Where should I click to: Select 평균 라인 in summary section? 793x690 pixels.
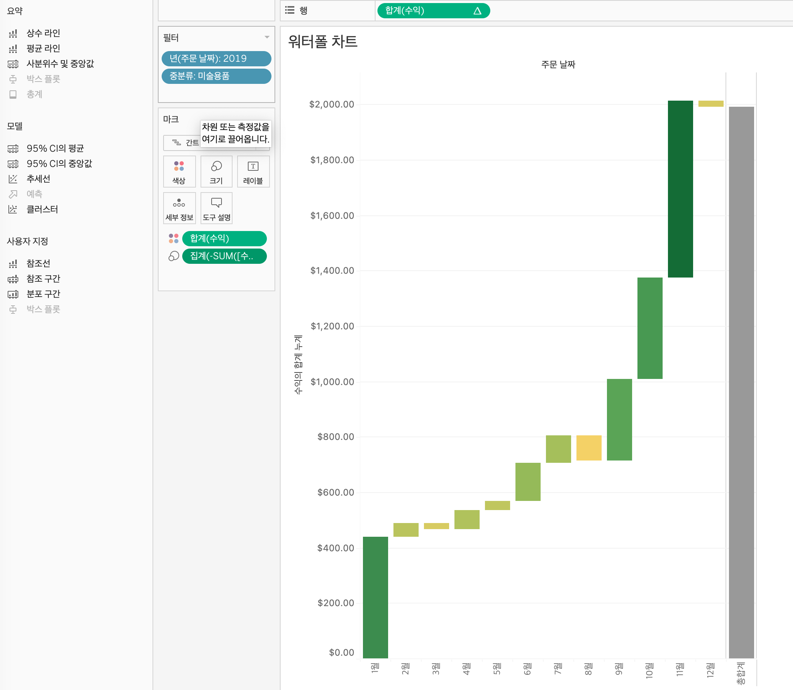click(x=43, y=48)
